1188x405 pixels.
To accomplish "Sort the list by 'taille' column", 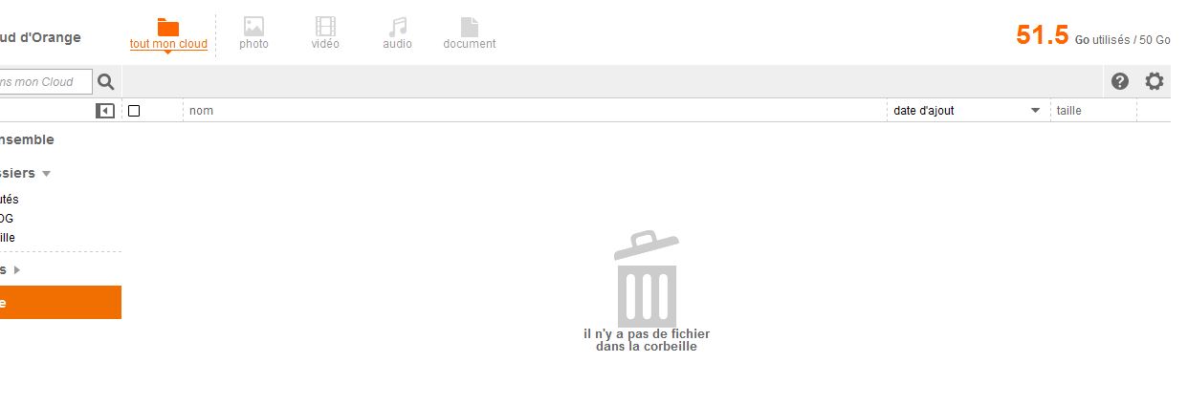I will tap(1068, 111).
